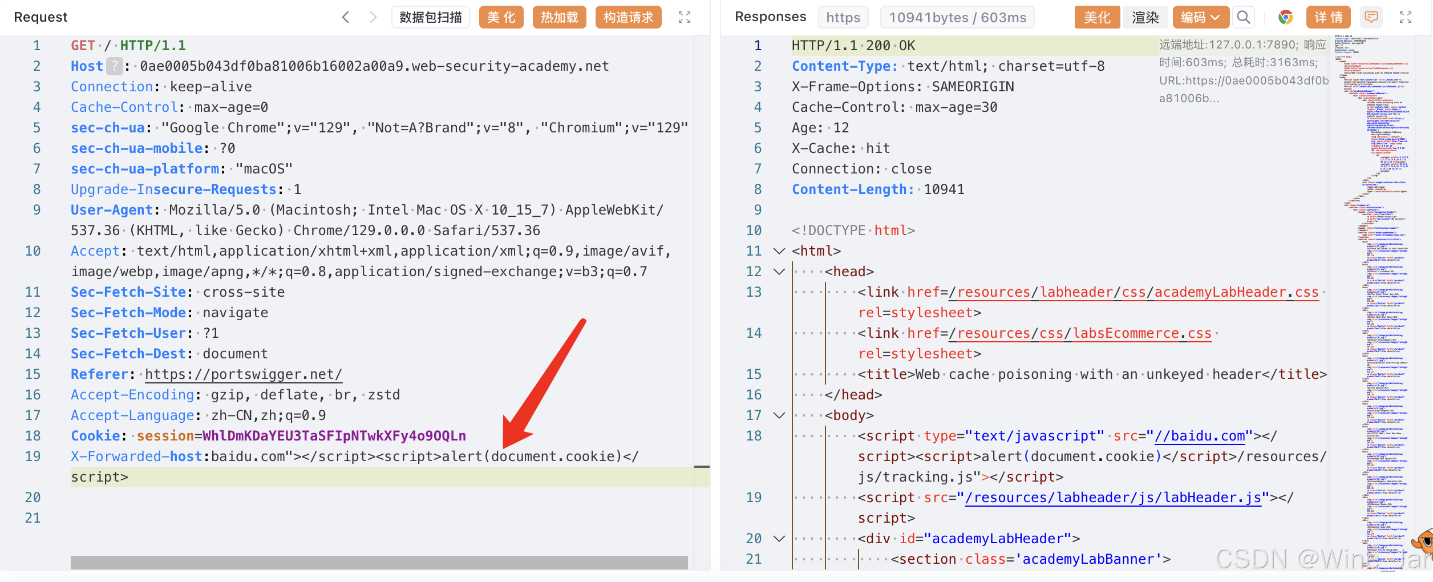Collapse the <html> node on line 11
The height and width of the screenshot is (582, 1433).
(779, 251)
